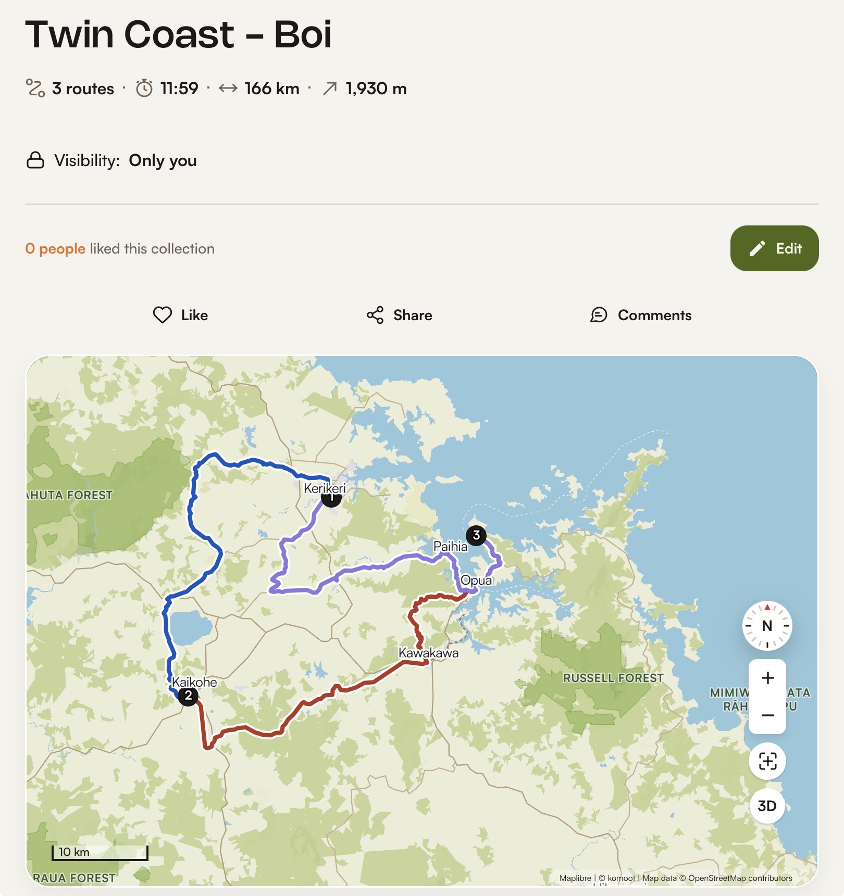Screen dimensions: 844x896
Task: Click the compass north indicator
Action: click(767, 625)
